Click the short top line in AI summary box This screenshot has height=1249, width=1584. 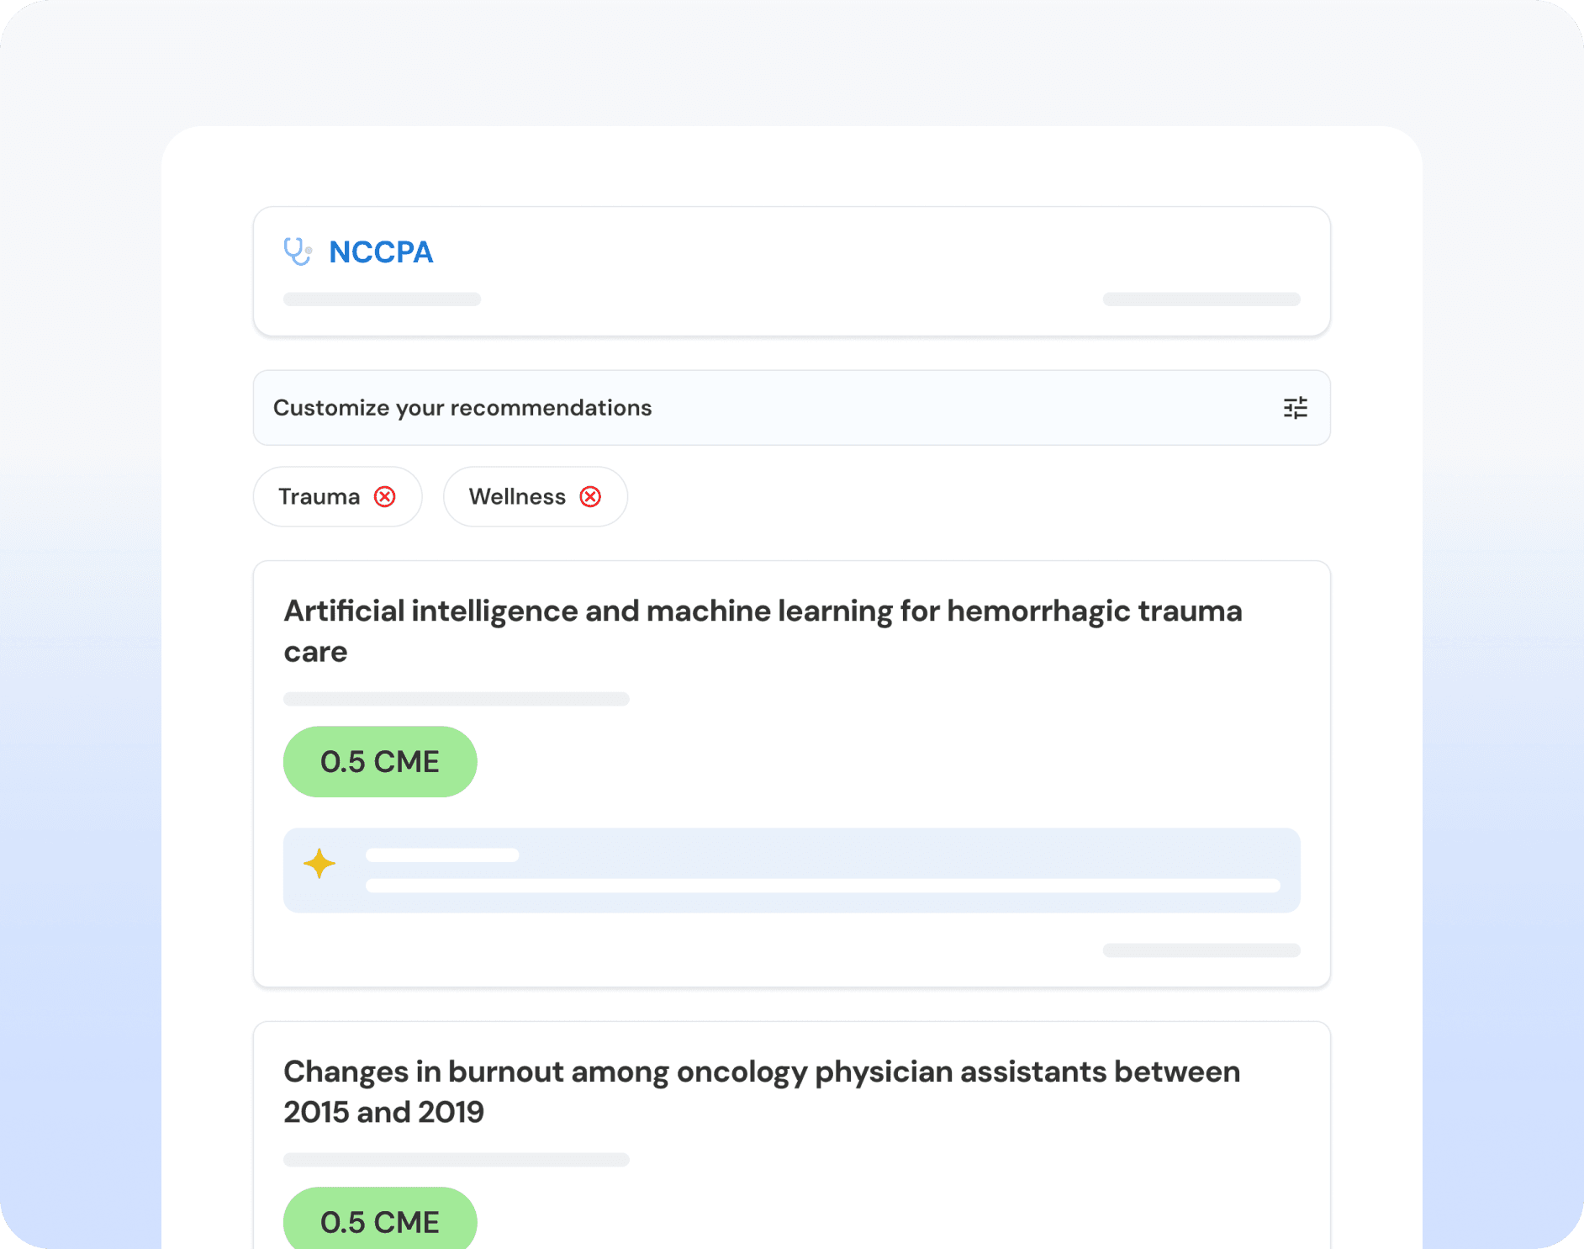442,855
